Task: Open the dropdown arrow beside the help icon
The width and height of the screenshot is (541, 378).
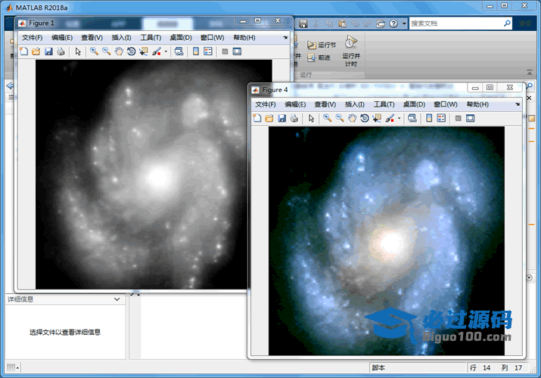Action: (x=404, y=23)
